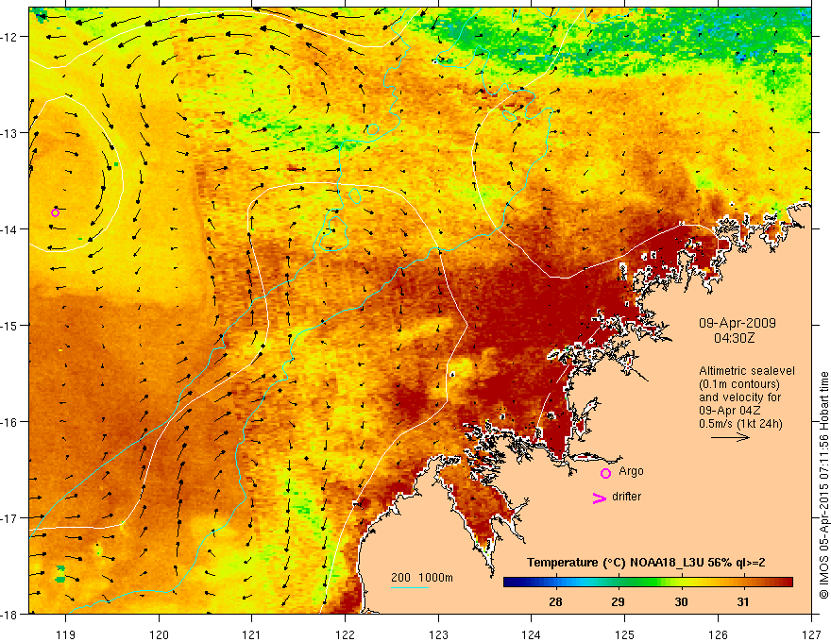Click the '200 1000m' depth legend text
This screenshot has height=642, width=831.
point(422,578)
